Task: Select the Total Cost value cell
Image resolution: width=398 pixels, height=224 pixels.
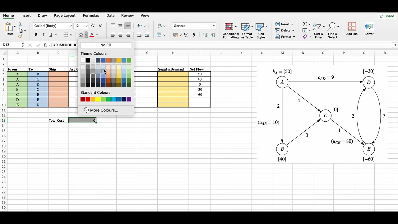Action: click(82, 120)
